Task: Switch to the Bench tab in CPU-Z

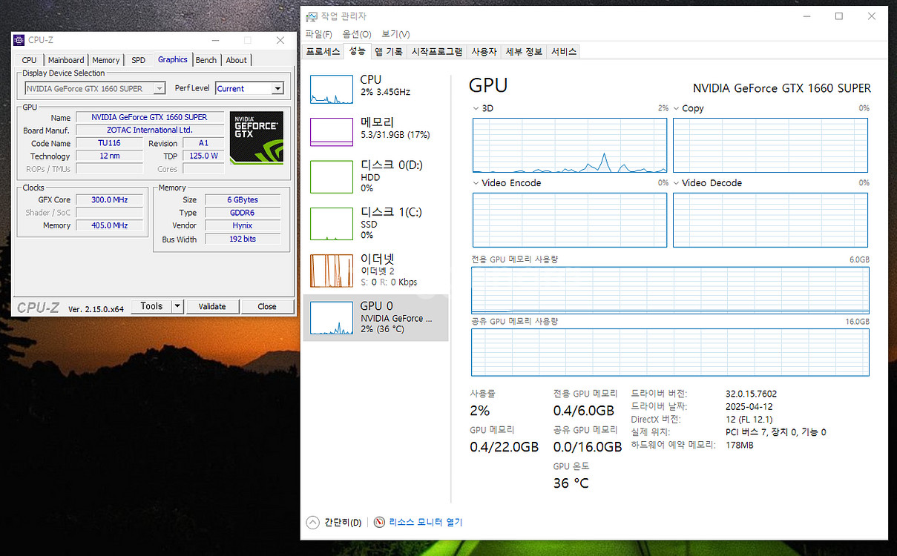Action: [x=206, y=60]
